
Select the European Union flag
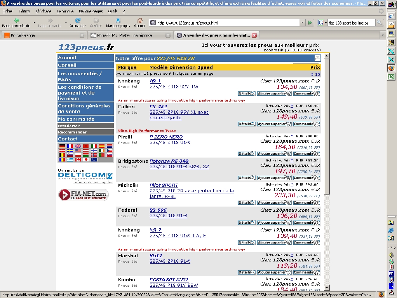tap(94, 160)
